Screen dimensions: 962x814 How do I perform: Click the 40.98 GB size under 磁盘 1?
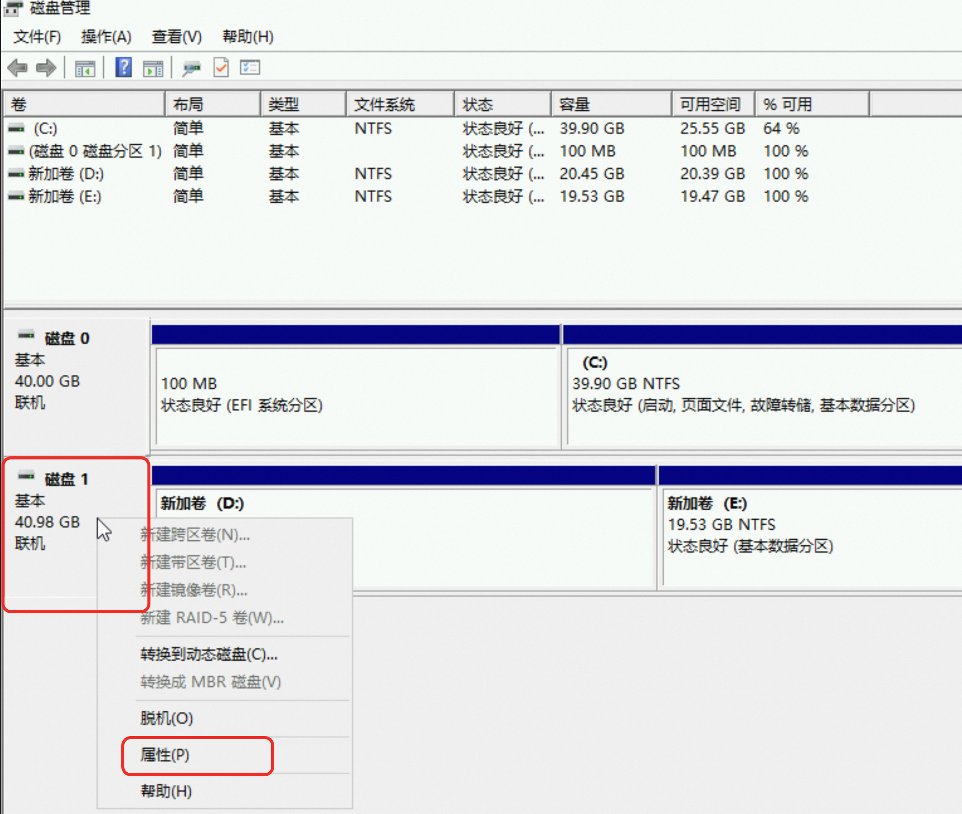pos(47,522)
